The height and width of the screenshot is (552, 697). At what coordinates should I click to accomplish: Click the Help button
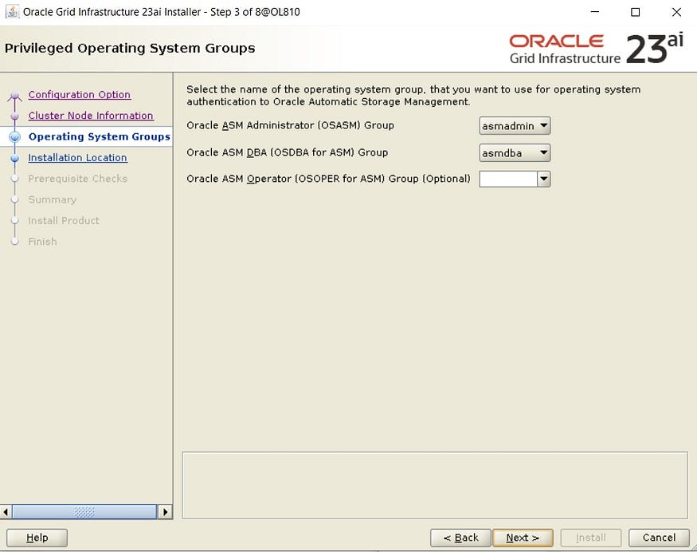coord(37,538)
